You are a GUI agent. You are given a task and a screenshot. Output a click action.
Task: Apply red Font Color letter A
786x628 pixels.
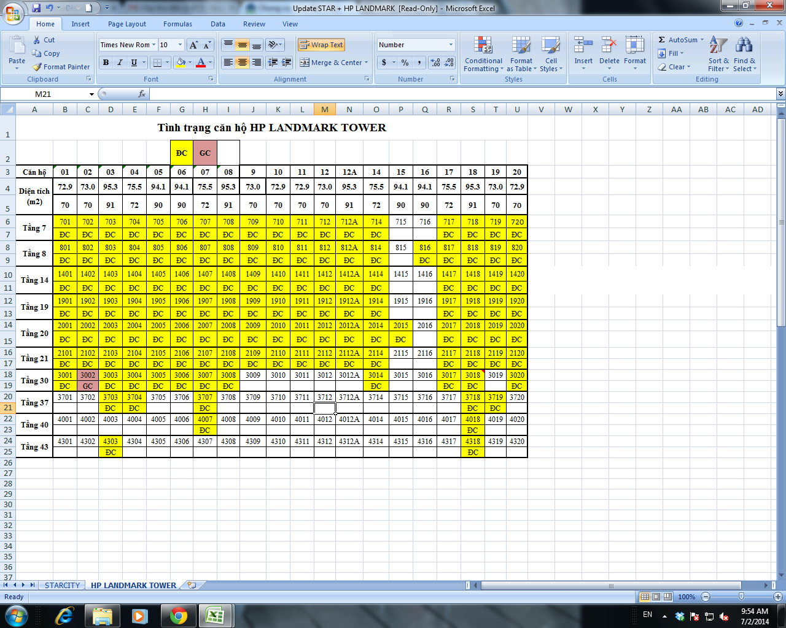click(201, 63)
